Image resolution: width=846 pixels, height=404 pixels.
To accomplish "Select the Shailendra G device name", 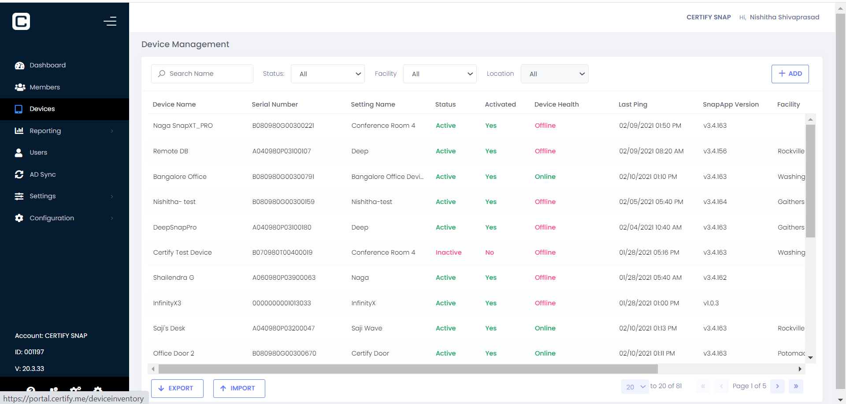I will coord(174,278).
